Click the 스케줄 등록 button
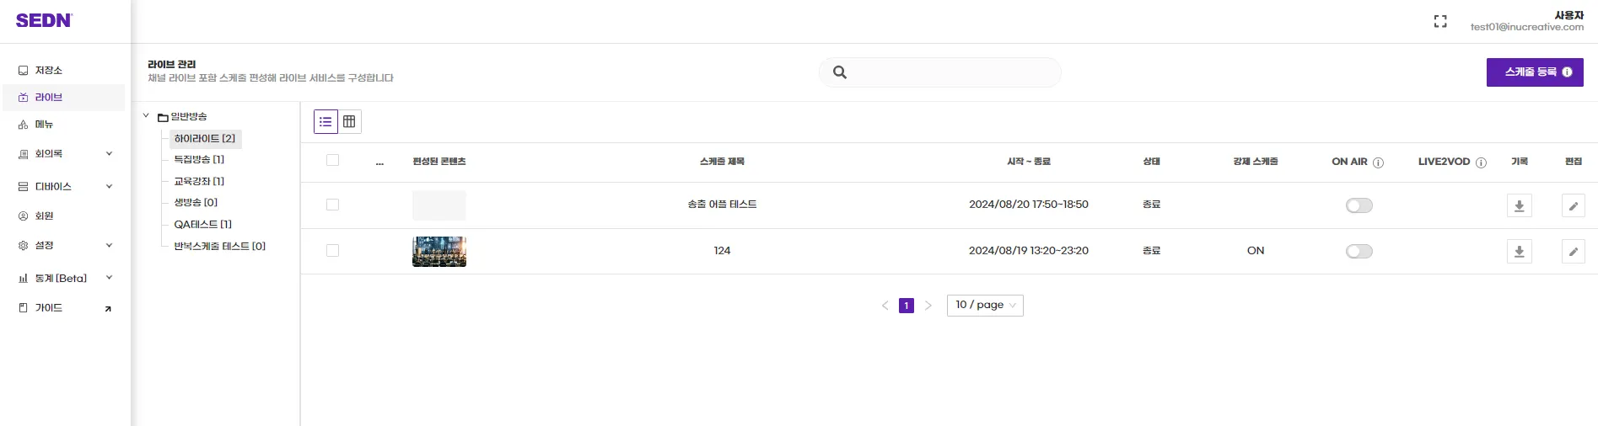 [1535, 72]
